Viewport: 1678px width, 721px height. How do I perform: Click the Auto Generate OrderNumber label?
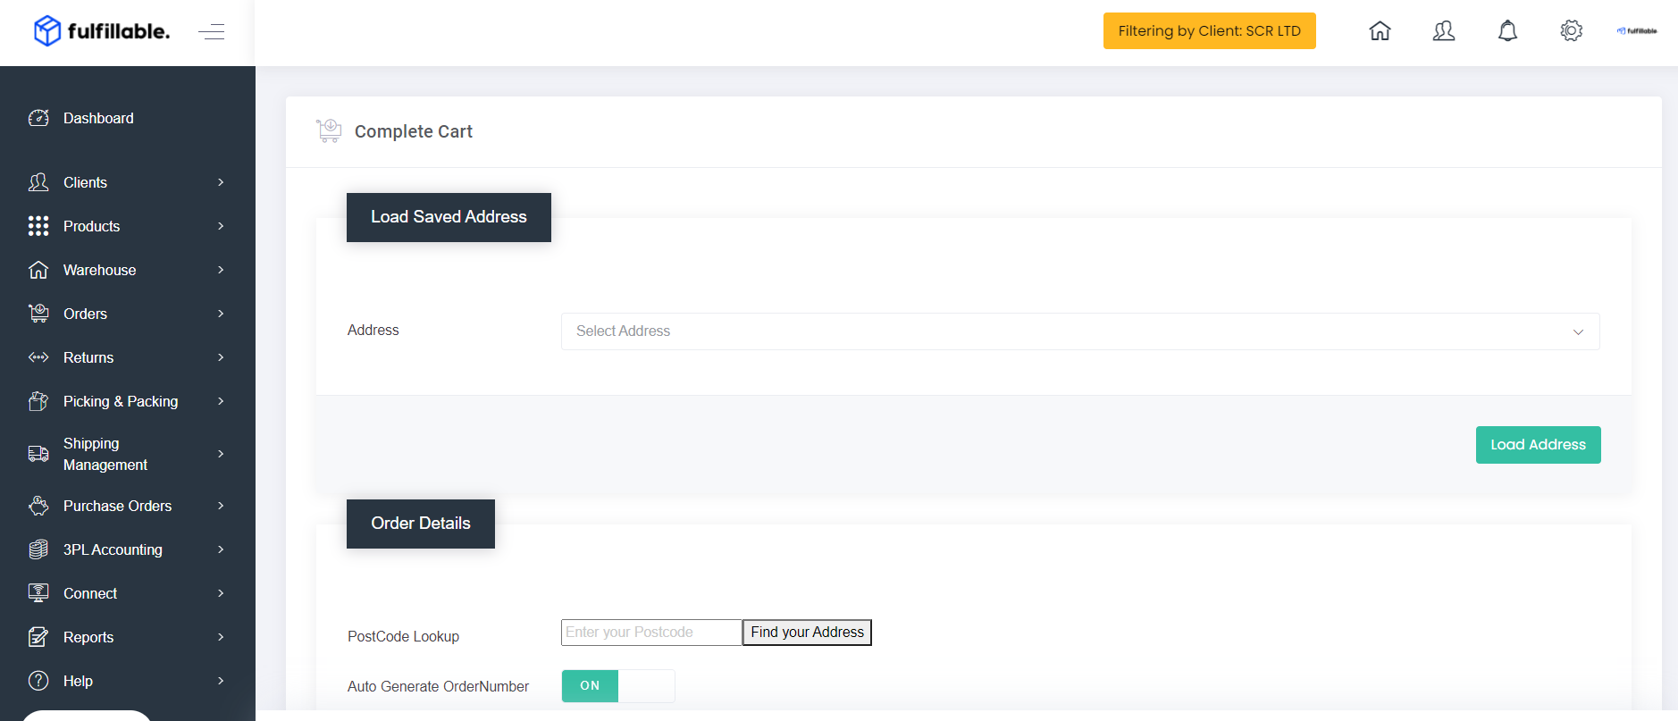click(x=438, y=686)
